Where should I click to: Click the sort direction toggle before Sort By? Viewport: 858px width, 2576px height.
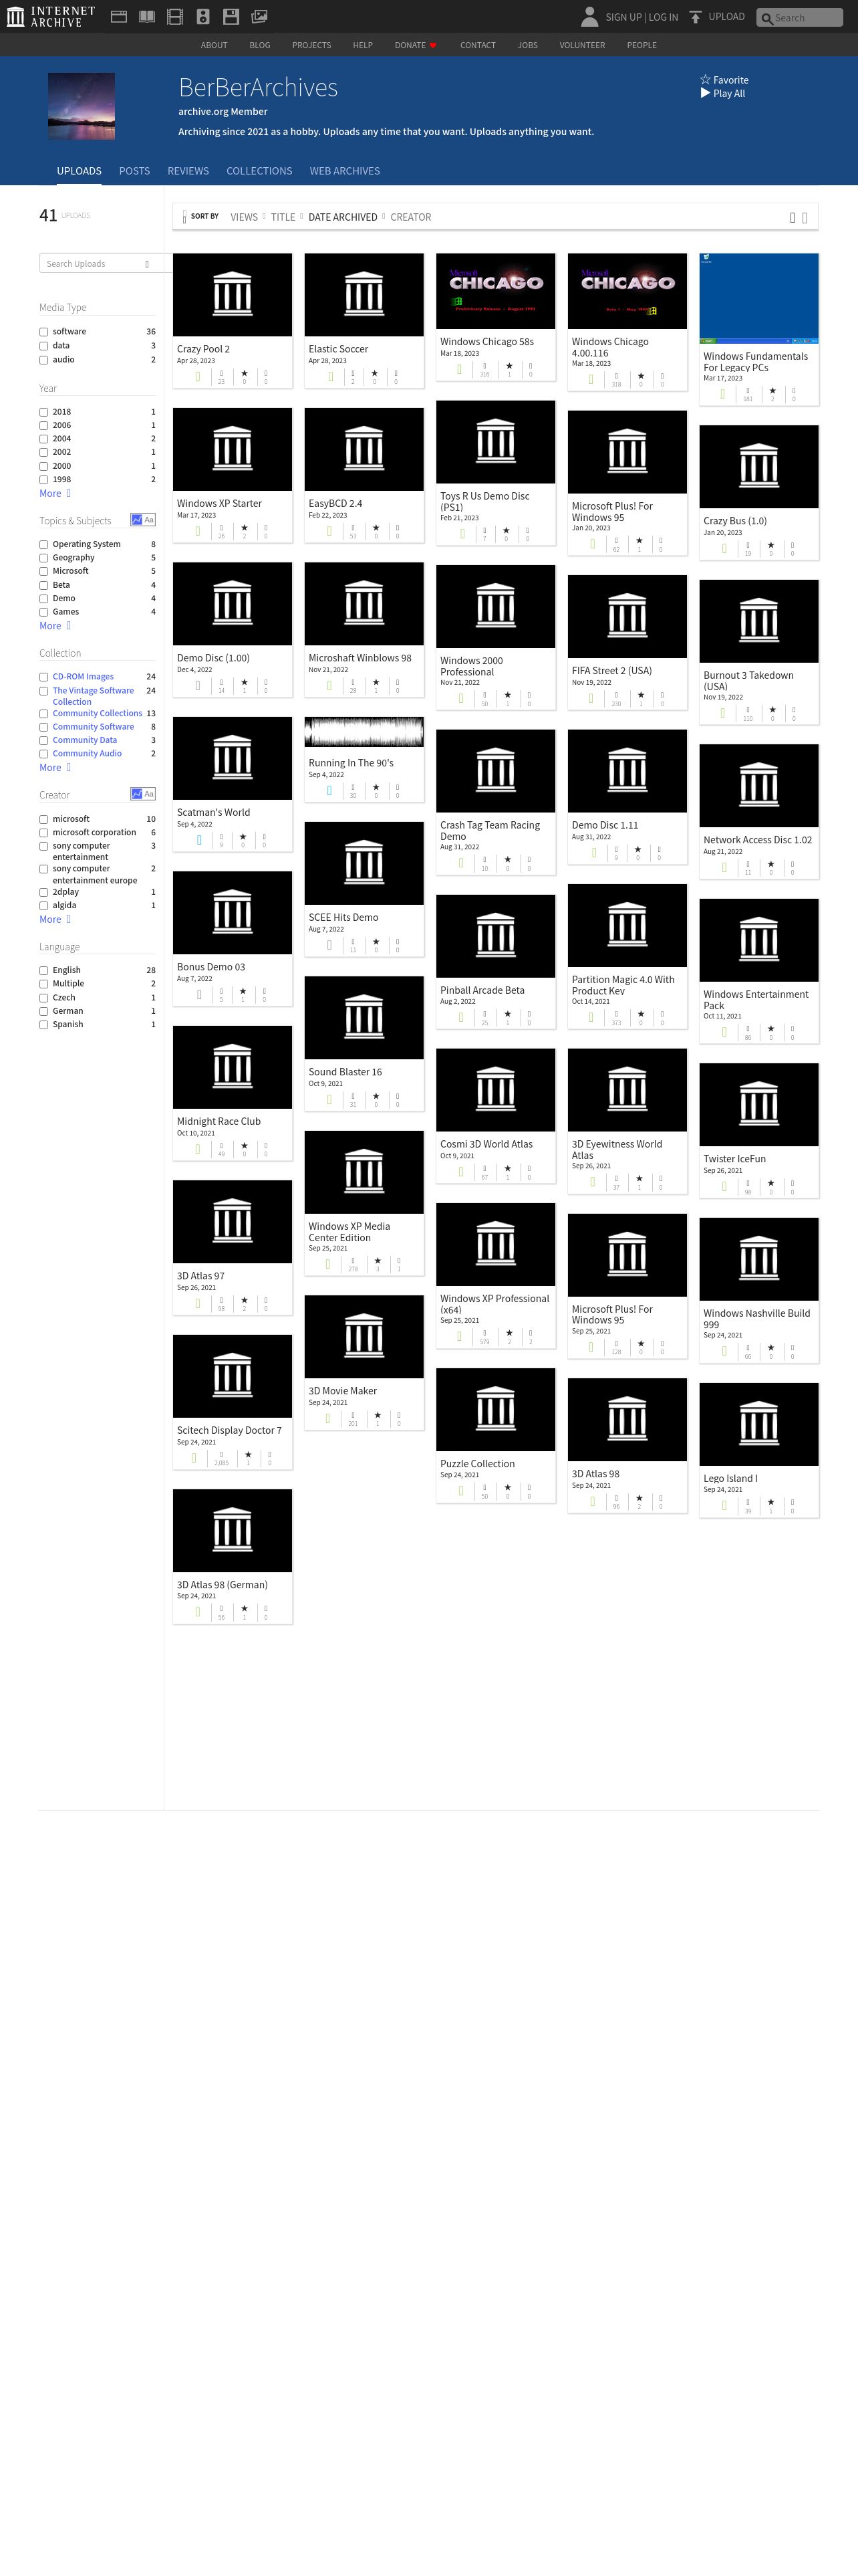184,217
